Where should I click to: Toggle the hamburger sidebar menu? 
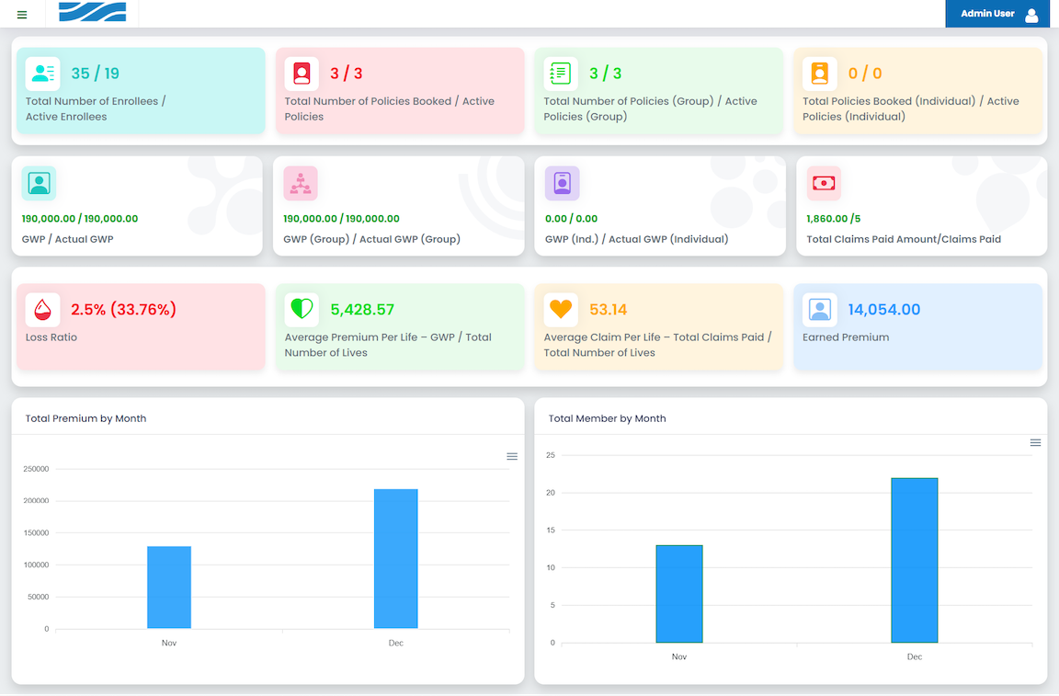tap(22, 15)
